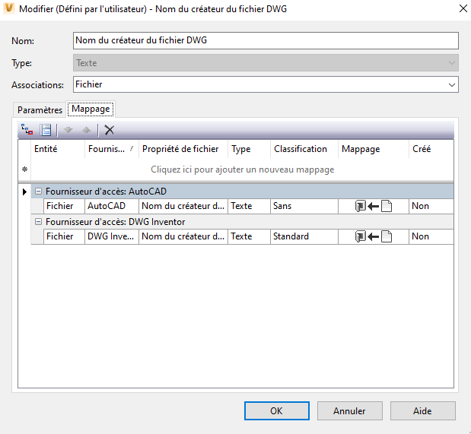Image resolution: width=471 pixels, height=434 pixels.
Task: Click the move down arrow icon
Action: point(68,130)
